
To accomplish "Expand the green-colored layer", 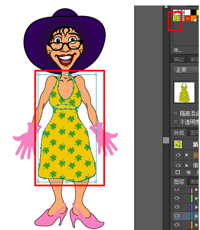I will pos(197,198).
